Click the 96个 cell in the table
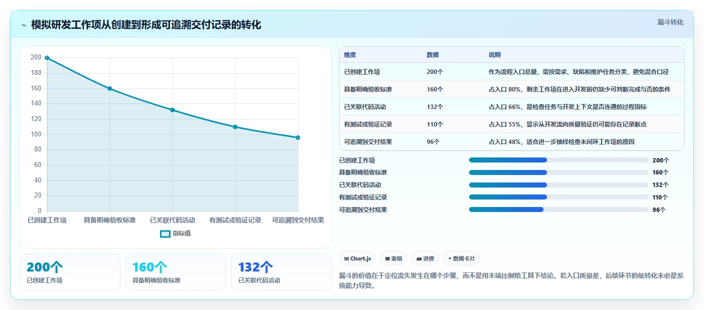Viewport: 704px width, 310px height. pos(433,142)
